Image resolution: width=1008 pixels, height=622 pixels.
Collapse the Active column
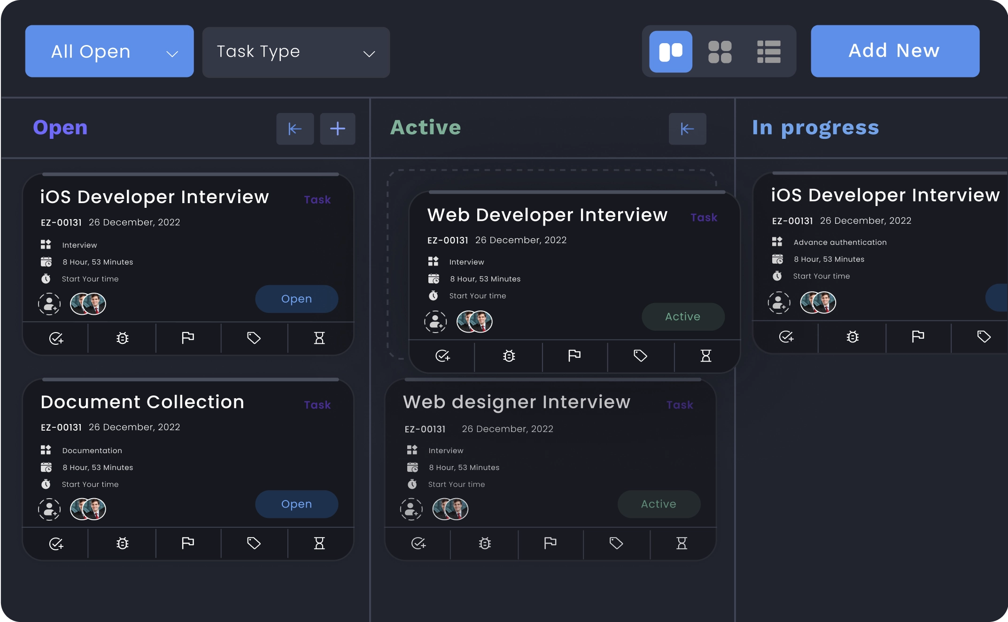(x=687, y=129)
